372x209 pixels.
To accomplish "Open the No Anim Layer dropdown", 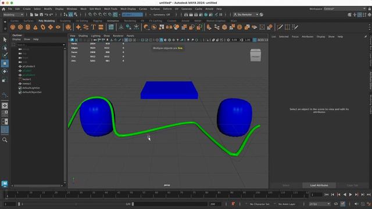I will click(287, 204).
